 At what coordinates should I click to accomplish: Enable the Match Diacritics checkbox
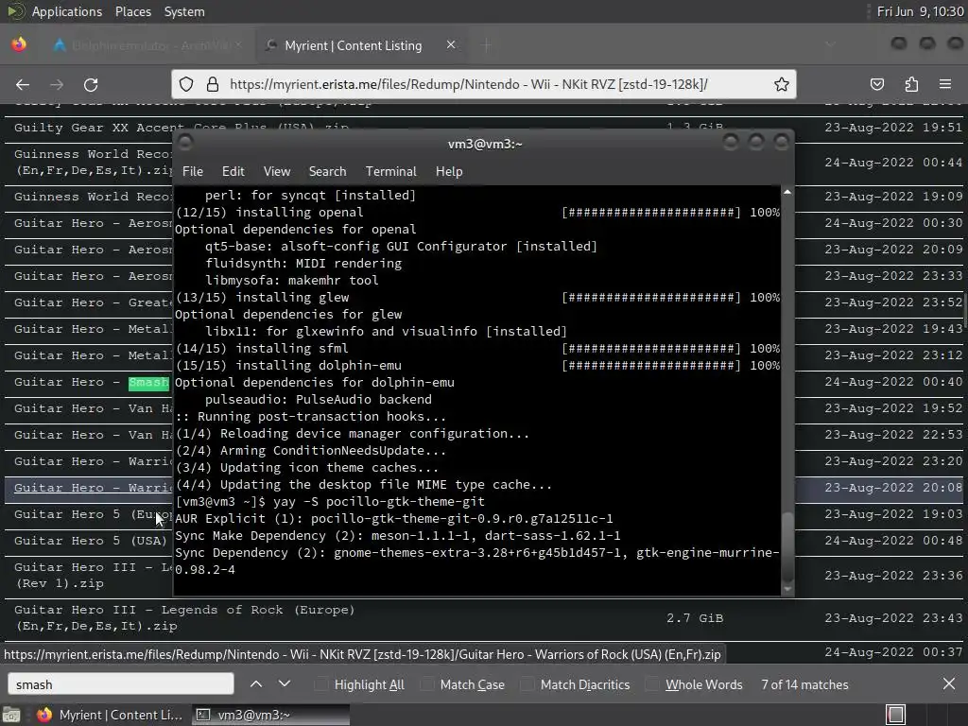tap(527, 684)
